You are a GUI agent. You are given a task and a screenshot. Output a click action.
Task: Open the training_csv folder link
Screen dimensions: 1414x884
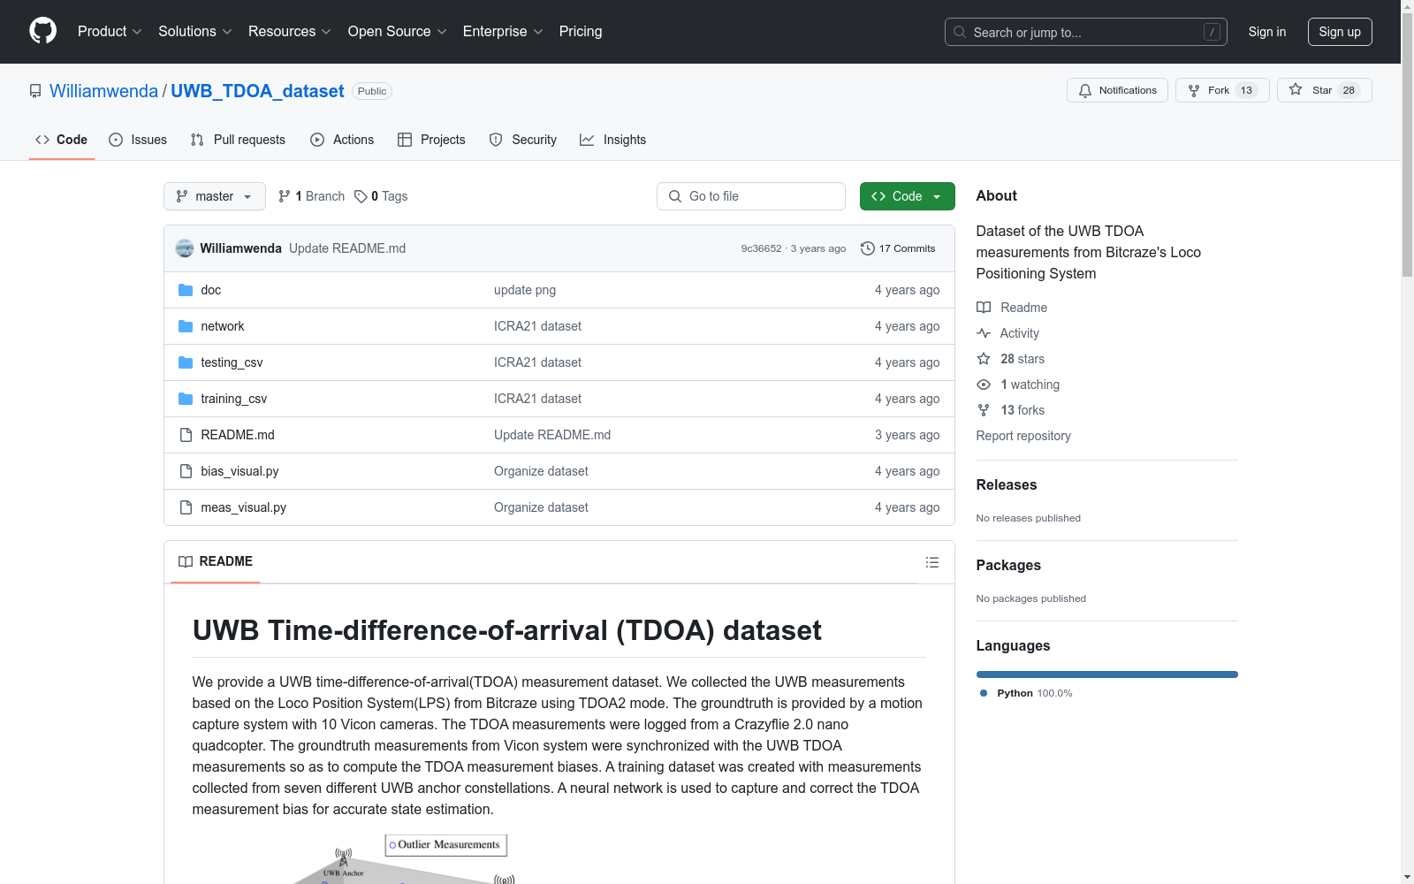pos(233,399)
